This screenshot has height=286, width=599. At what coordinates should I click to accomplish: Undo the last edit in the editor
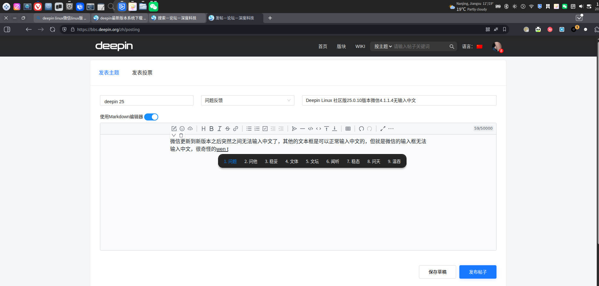(x=361, y=128)
